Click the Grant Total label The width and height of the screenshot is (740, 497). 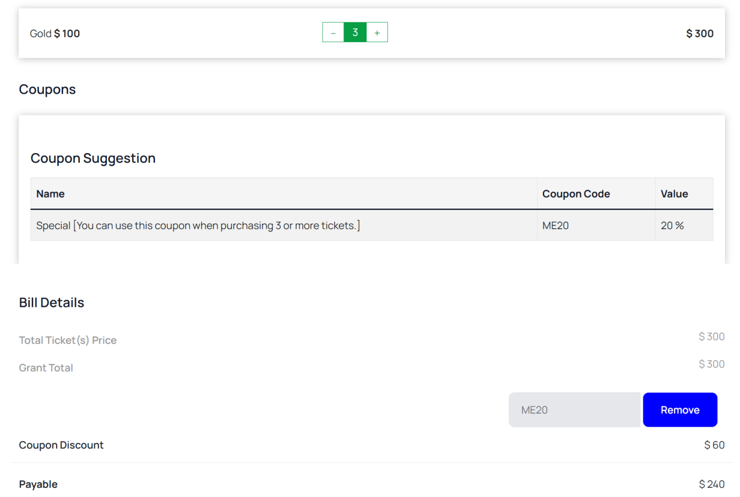46,368
